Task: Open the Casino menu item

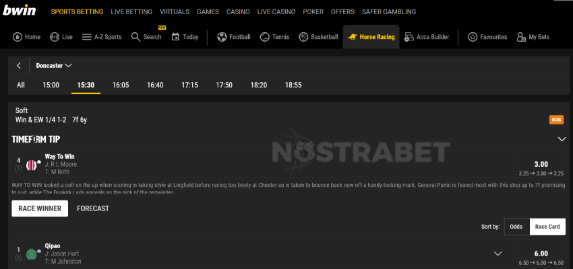Action: click(238, 11)
